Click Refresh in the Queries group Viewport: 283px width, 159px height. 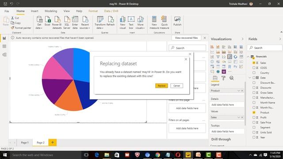(x=111, y=21)
